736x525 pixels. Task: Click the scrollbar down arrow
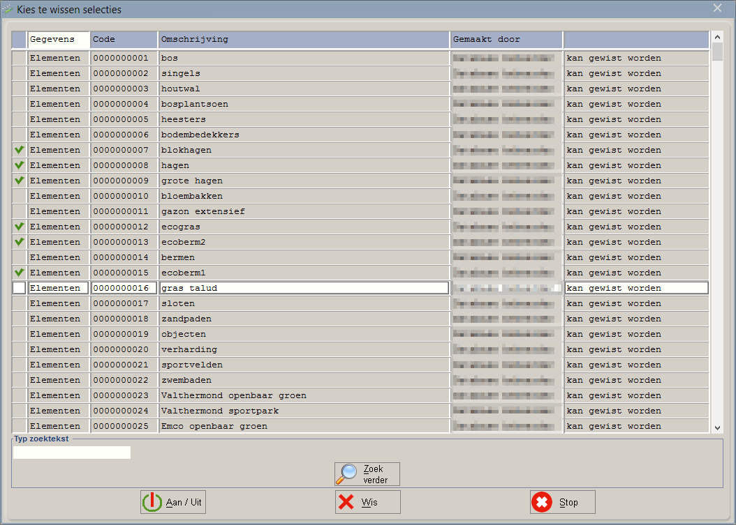coord(717,427)
